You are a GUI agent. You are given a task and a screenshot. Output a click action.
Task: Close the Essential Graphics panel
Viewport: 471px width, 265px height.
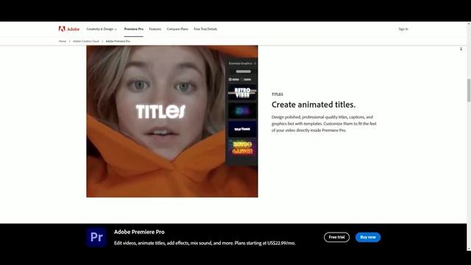pyautogui.click(x=255, y=63)
